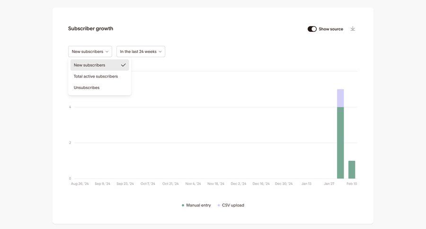Click the purple CSV upload legend dot
Viewport: 426px width, 229px height.
(x=219, y=205)
